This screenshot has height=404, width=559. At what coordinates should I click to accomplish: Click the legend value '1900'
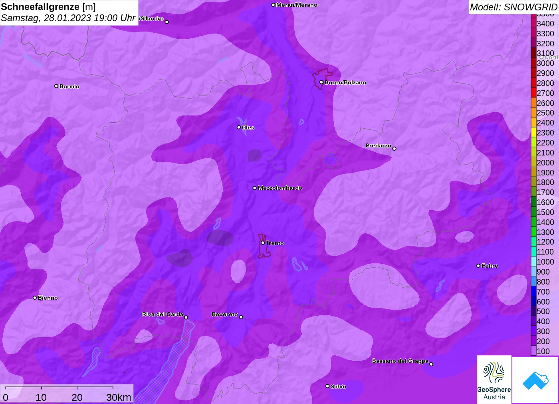[x=545, y=173]
